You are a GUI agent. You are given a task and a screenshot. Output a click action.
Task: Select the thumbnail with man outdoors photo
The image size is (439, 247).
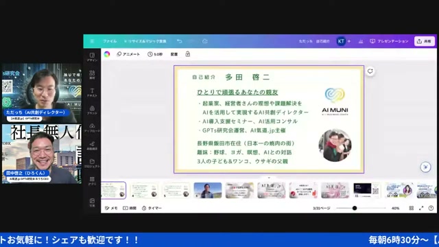[x=207, y=191]
